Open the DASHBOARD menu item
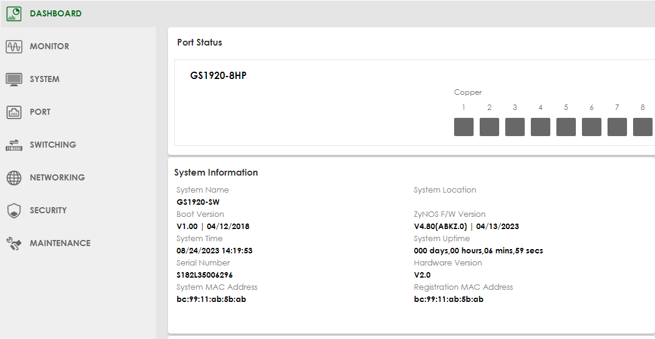655x339 pixels. pyautogui.click(x=55, y=14)
